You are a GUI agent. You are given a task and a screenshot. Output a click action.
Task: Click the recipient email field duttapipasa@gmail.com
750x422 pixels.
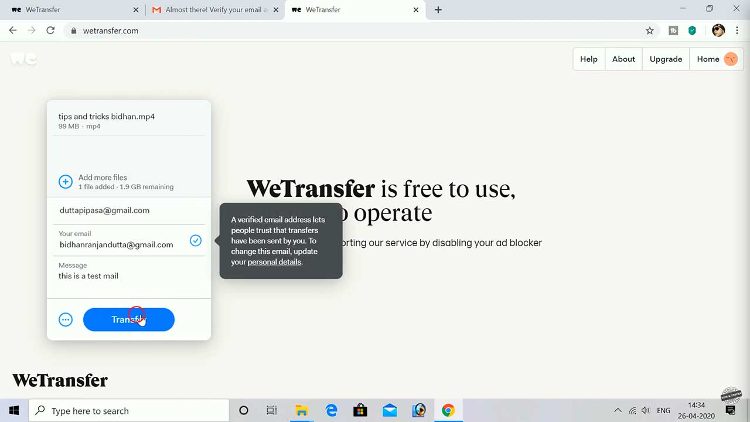coord(104,210)
